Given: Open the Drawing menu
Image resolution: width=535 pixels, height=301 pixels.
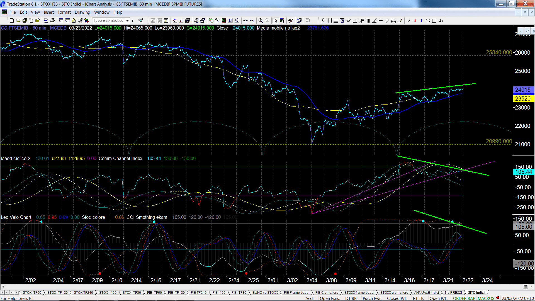Looking at the screenshot, I should click(x=82, y=12).
